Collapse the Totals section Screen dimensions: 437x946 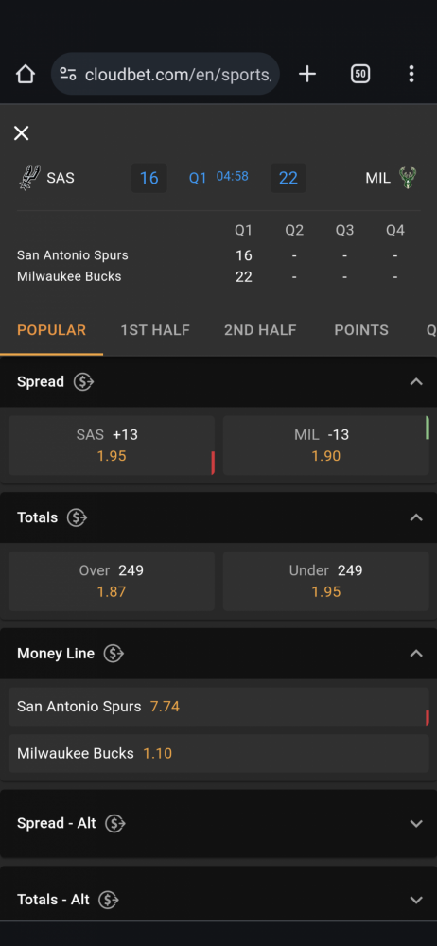[x=416, y=517]
